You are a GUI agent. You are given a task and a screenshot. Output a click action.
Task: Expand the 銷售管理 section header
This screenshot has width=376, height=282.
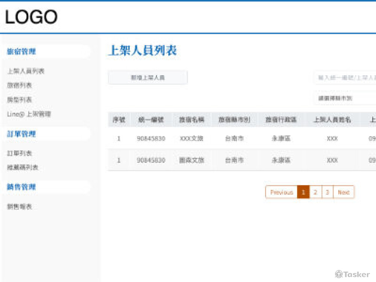coord(21,187)
